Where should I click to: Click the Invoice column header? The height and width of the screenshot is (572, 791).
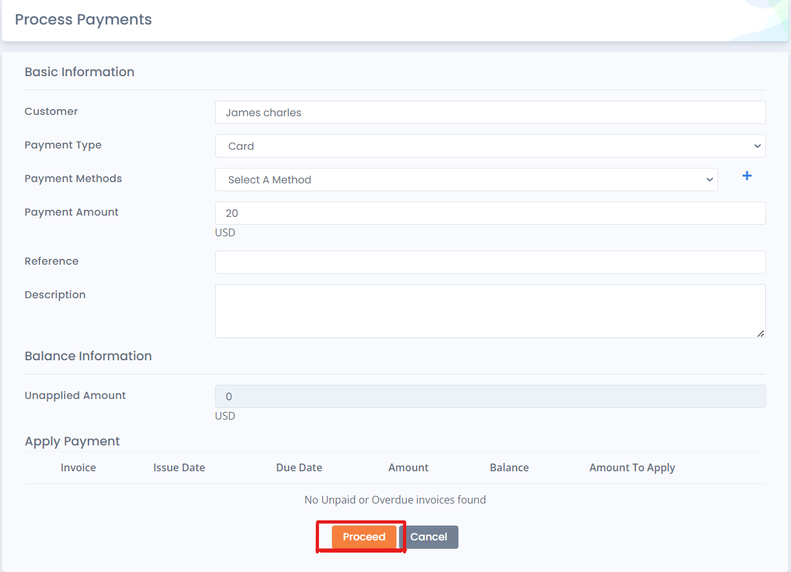click(78, 467)
